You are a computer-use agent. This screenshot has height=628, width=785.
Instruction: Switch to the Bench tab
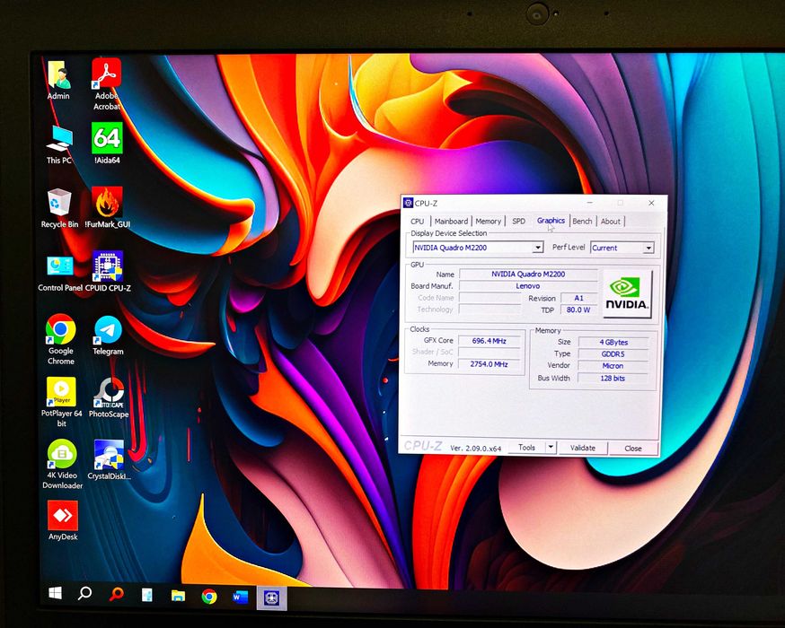coord(582,221)
